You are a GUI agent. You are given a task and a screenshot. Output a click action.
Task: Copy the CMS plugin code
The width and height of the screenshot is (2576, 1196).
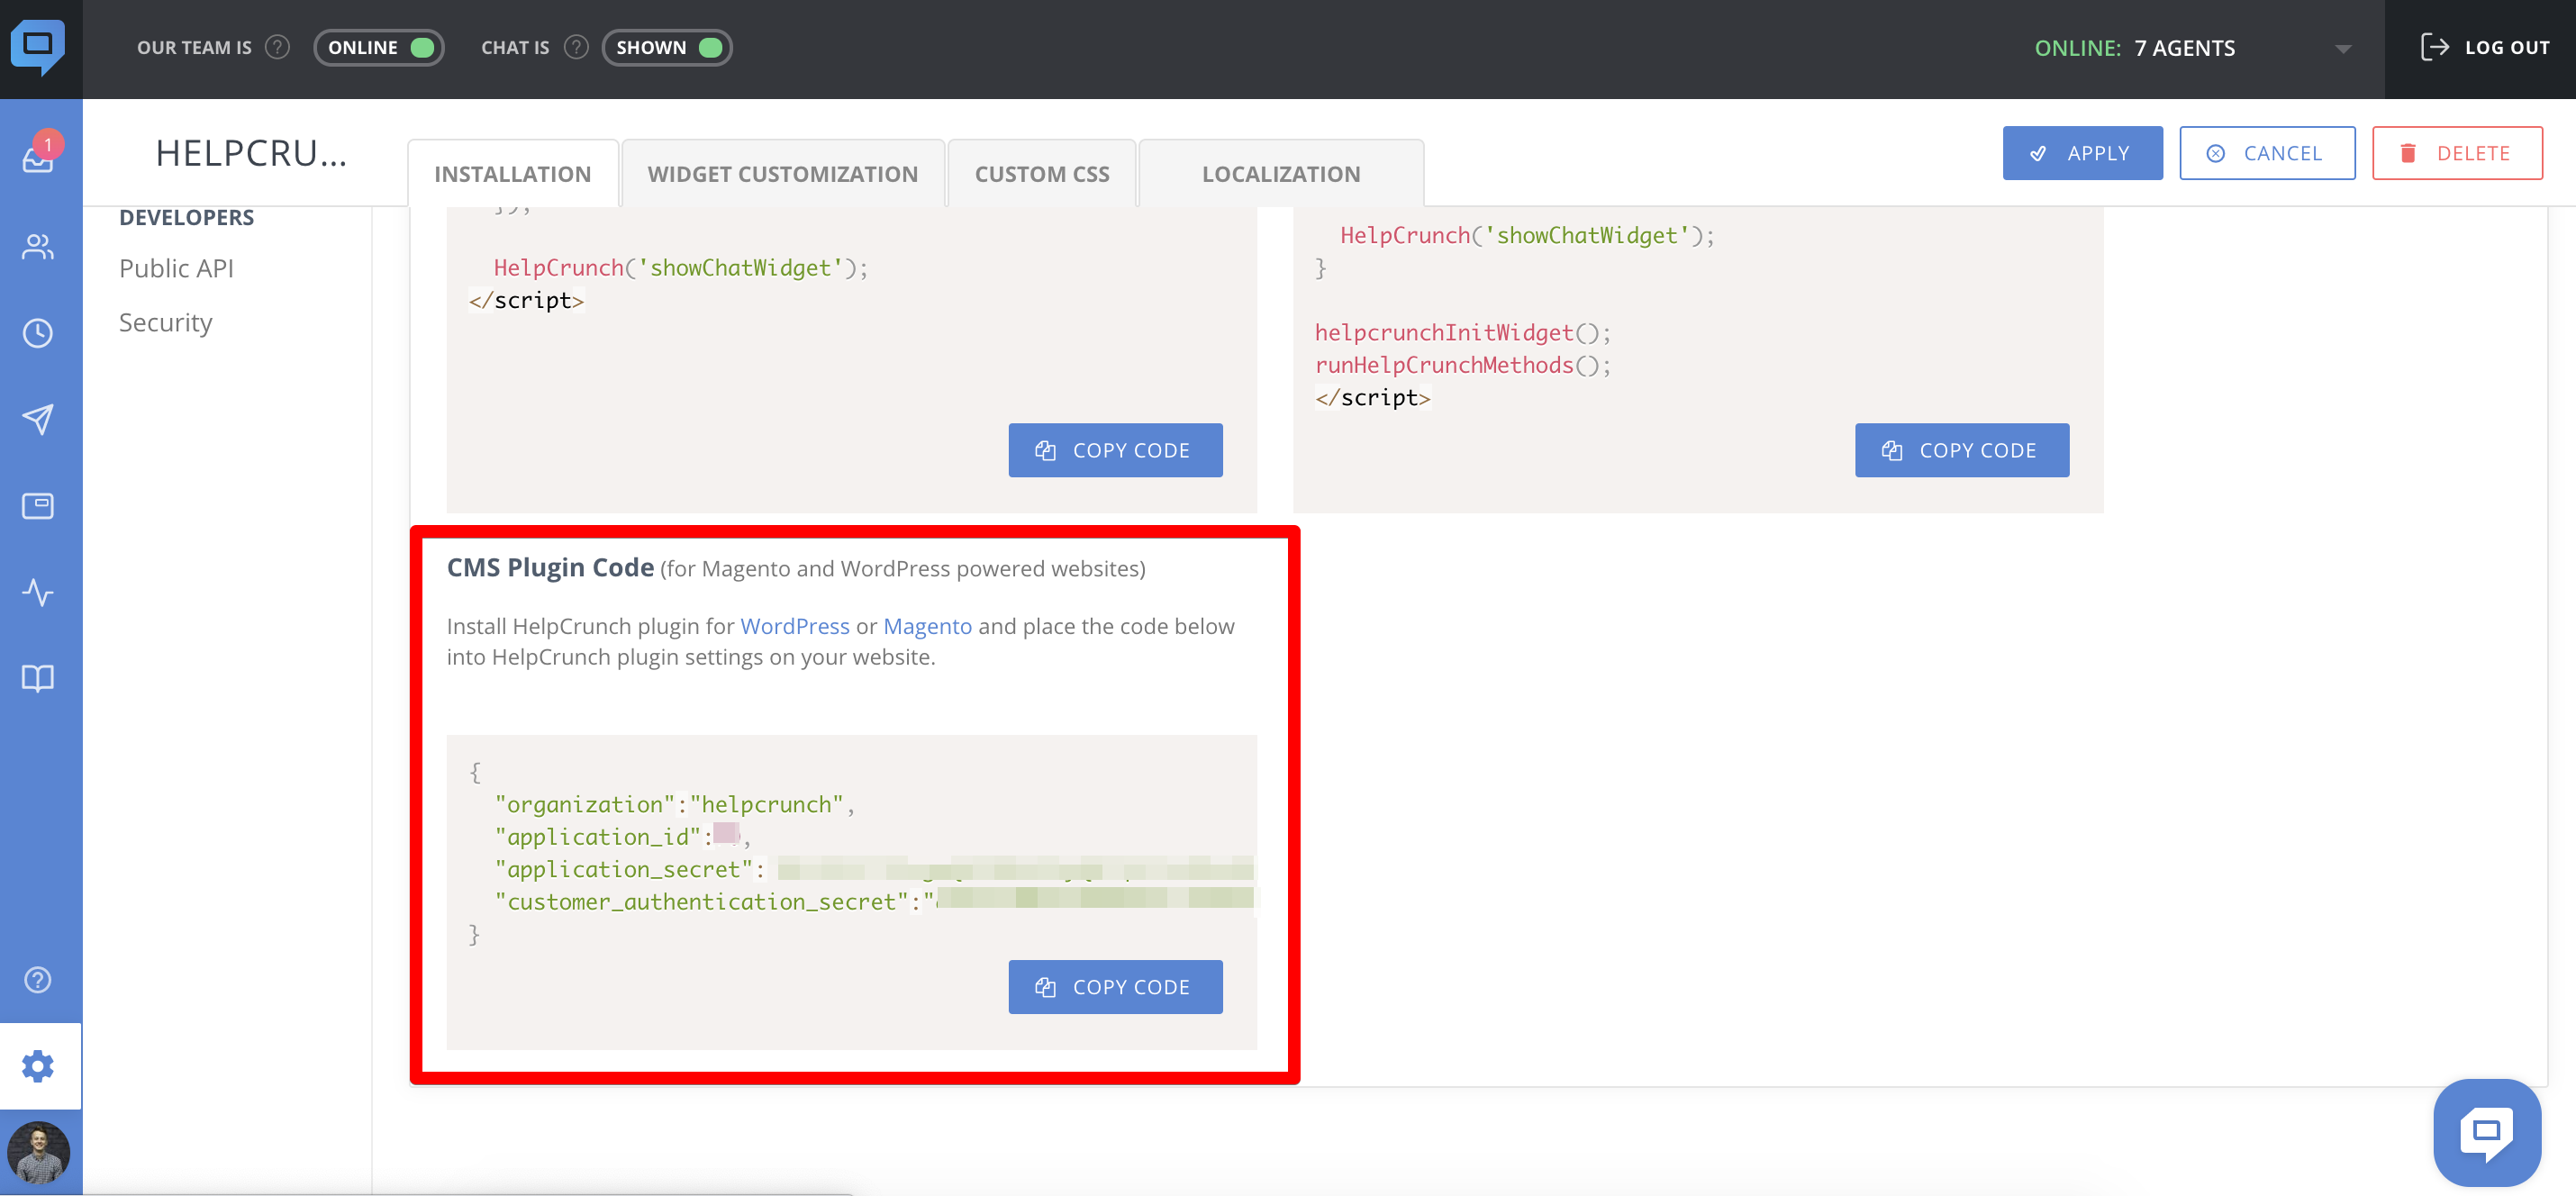[1115, 987]
